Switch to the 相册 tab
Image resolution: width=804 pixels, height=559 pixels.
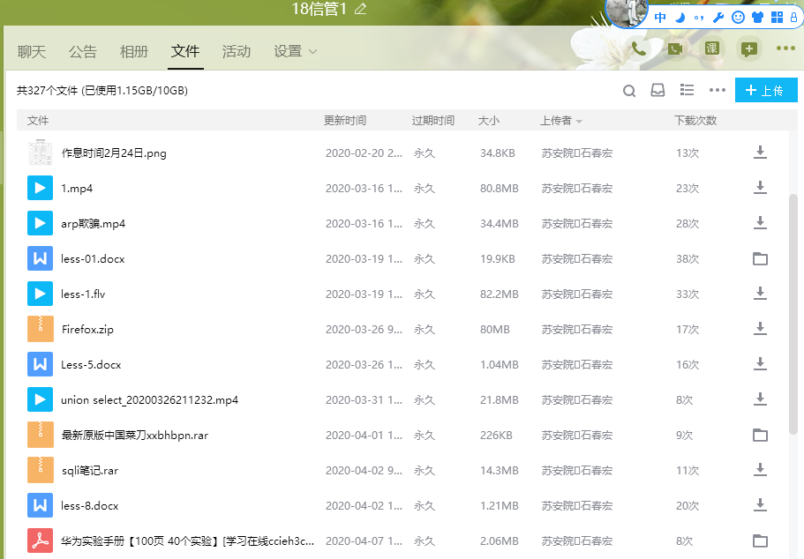point(134,52)
